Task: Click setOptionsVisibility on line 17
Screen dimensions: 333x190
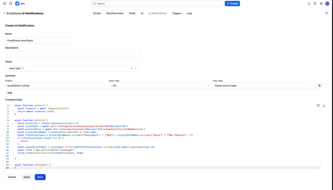Action: coord(38,153)
